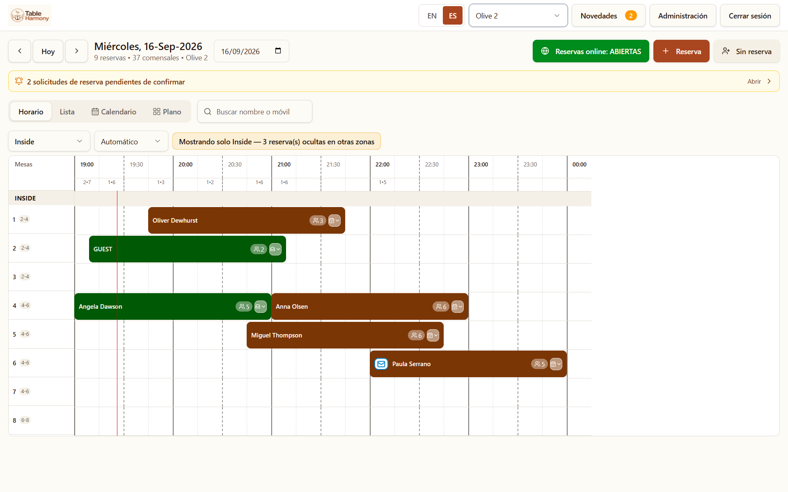
Task: Switch to Plano view tab
Action: [x=167, y=112]
